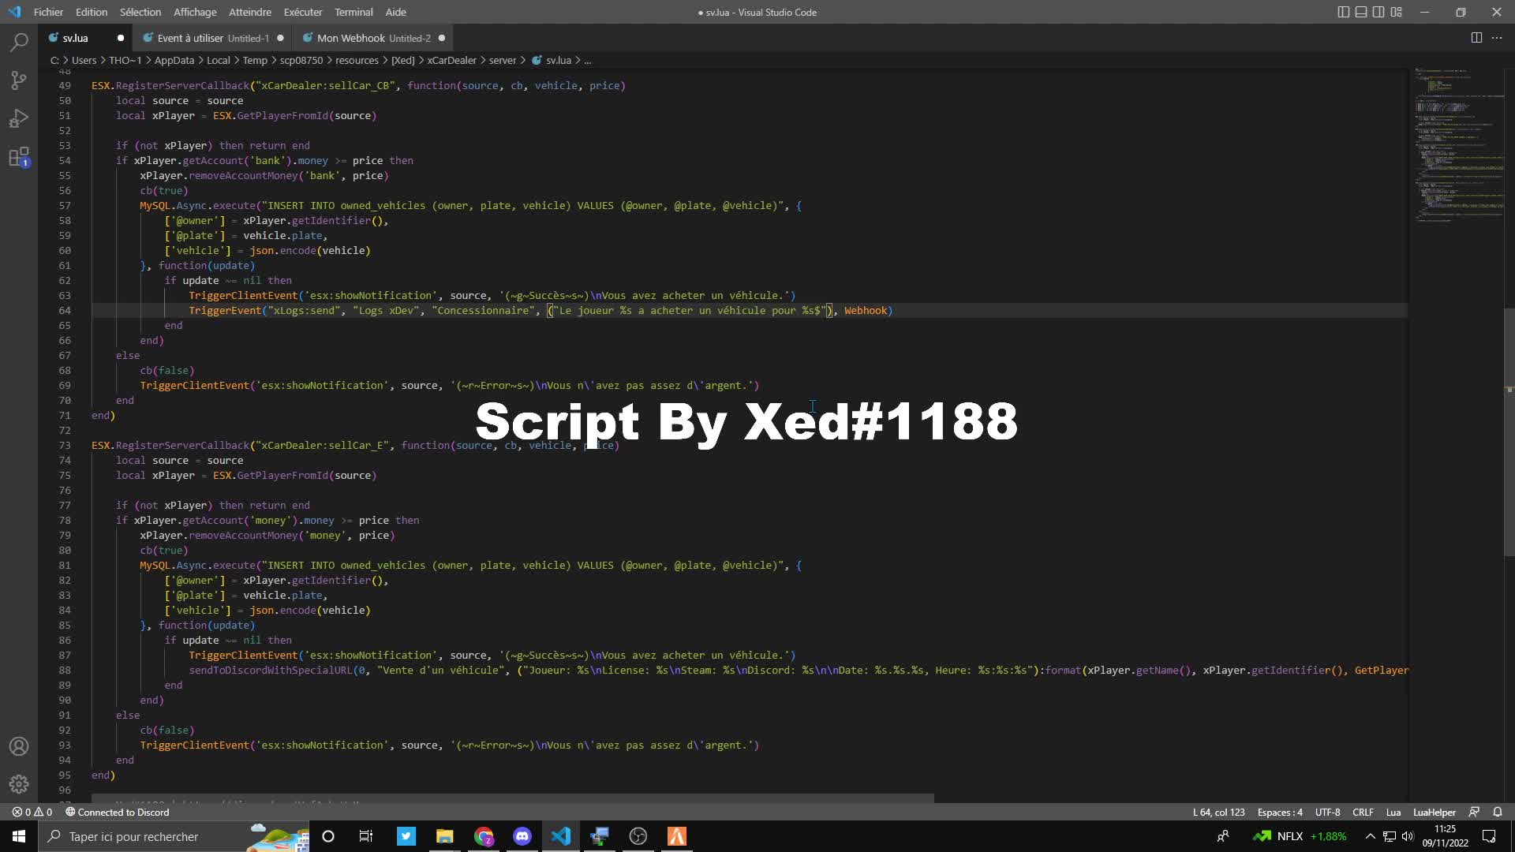This screenshot has height=852, width=1515.
Task: Click Connected to Discord in the status bar
Action: click(117, 812)
